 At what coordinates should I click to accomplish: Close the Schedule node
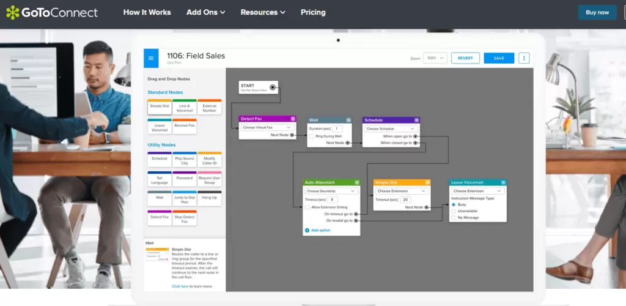416,120
